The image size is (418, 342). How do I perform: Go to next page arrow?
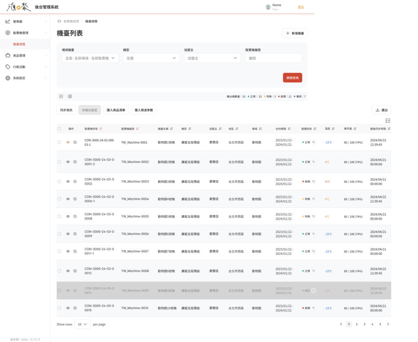[388, 324]
